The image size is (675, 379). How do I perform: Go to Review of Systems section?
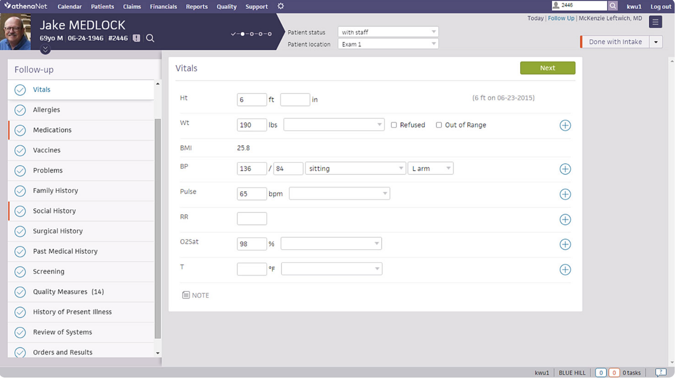[x=81, y=333]
